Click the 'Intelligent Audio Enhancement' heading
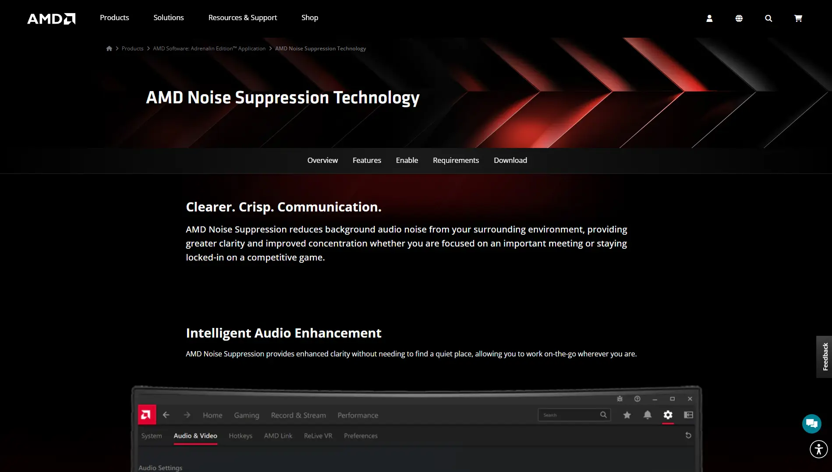 [x=283, y=333]
